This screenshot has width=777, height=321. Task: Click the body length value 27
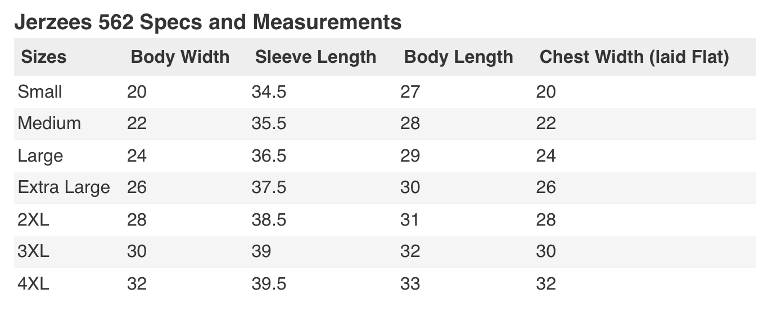410,91
